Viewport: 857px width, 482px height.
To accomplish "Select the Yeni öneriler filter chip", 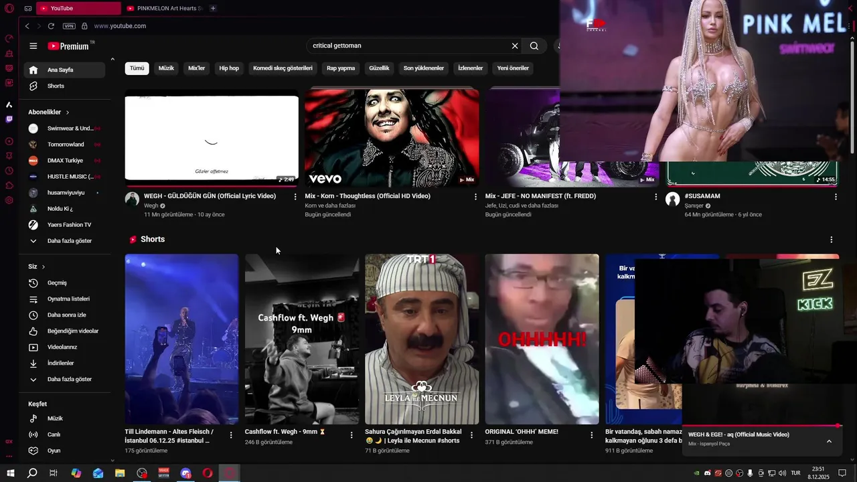I will pos(513,68).
